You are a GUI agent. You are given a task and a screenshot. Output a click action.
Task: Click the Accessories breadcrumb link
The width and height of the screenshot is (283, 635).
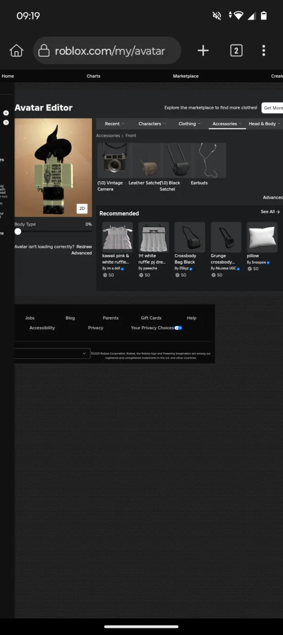108,136
